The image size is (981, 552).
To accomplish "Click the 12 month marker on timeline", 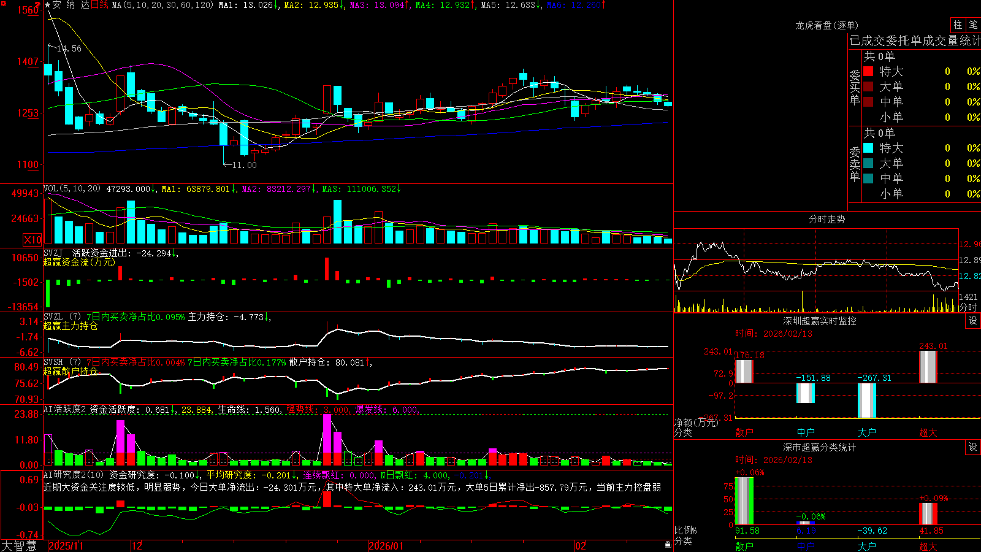I will (137, 546).
